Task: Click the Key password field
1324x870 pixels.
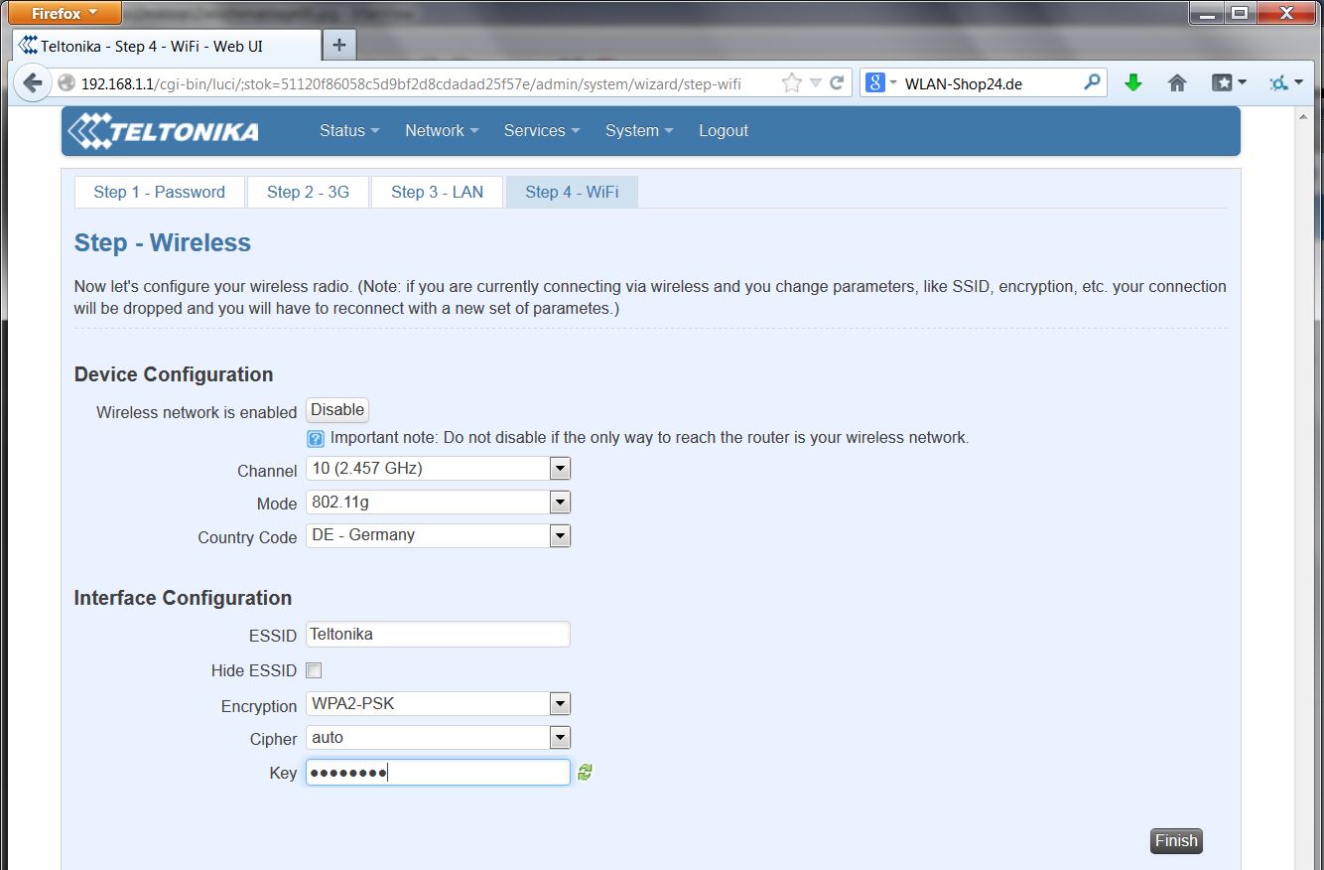Action: pyautogui.click(x=438, y=772)
